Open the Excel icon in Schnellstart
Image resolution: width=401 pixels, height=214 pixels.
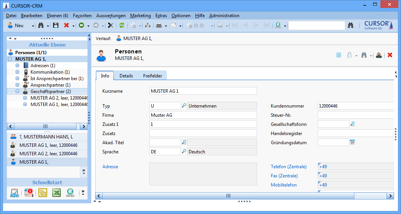click(57, 193)
